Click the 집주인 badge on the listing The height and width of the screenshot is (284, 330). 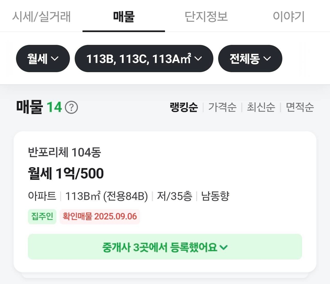[x=42, y=217]
